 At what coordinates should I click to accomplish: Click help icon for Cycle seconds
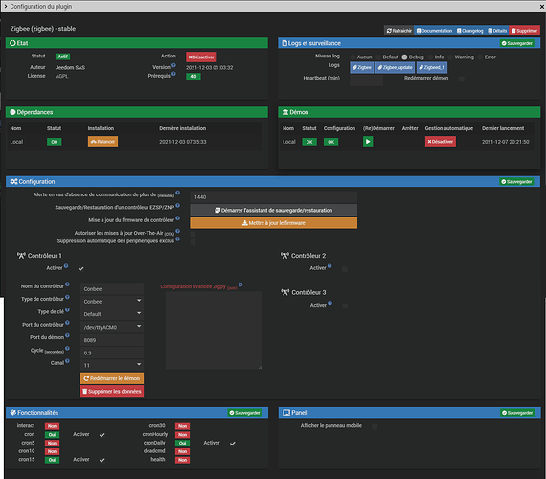click(x=67, y=348)
